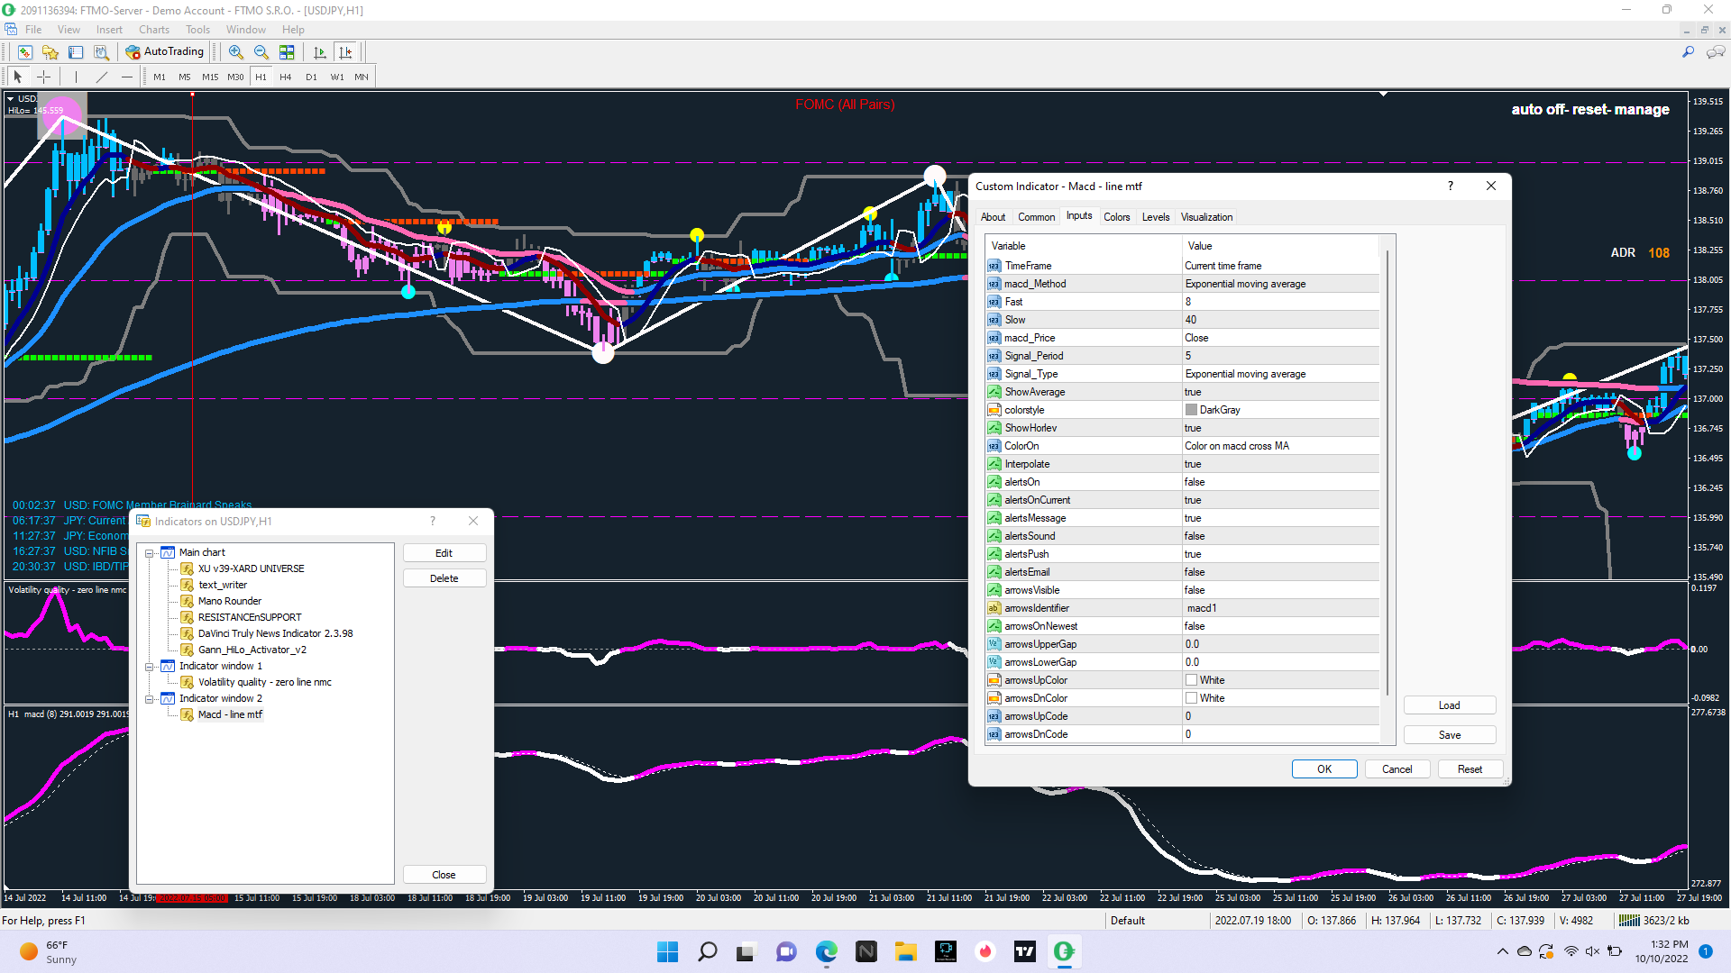
Task: Click the OK button in indicator dialog
Action: pyautogui.click(x=1323, y=769)
